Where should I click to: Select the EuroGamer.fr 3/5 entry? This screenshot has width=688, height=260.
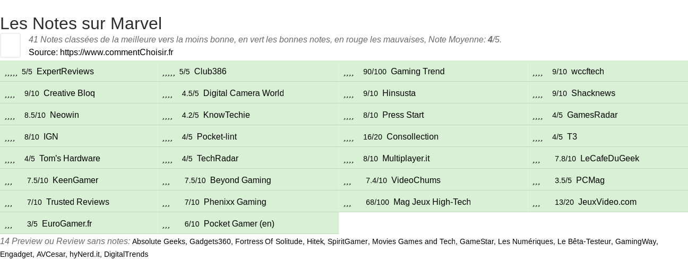click(x=79, y=223)
